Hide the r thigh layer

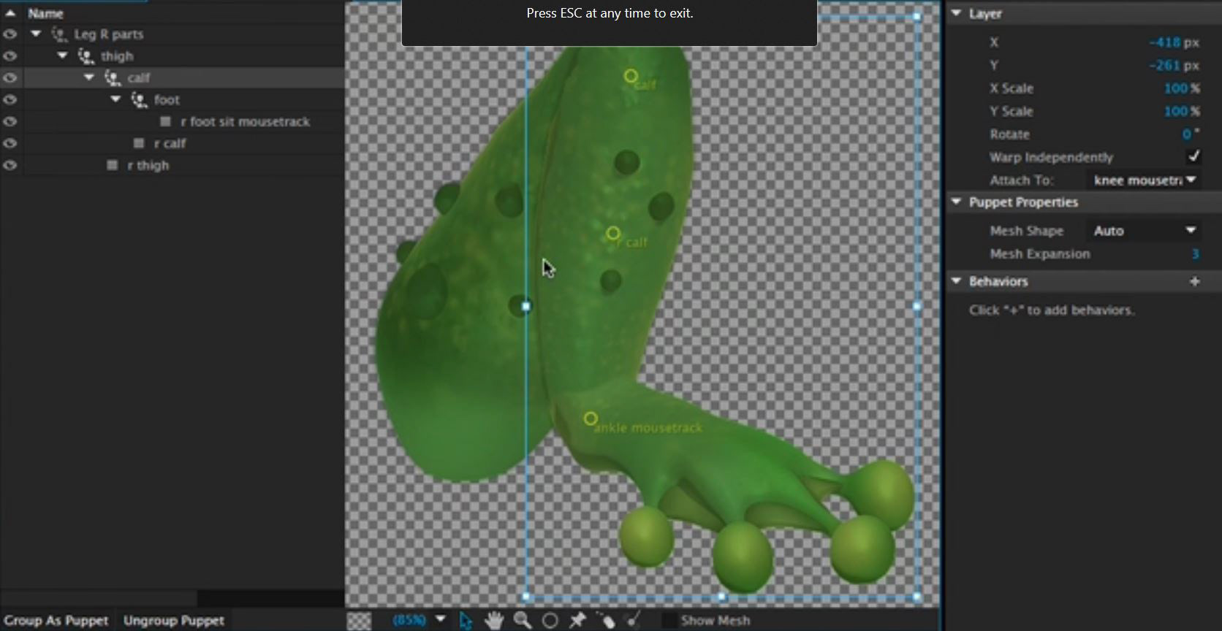coord(10,166)
